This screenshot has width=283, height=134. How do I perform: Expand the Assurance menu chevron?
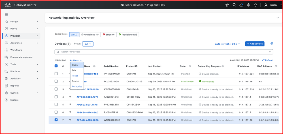point(37,43)
